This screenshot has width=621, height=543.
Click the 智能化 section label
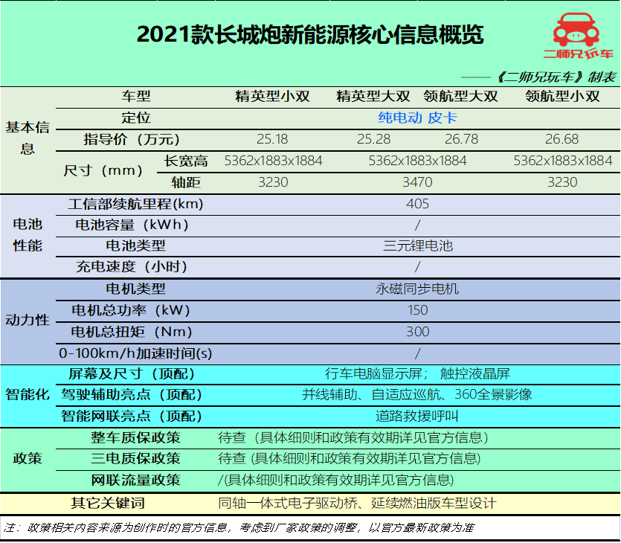[x=28, y=395]
